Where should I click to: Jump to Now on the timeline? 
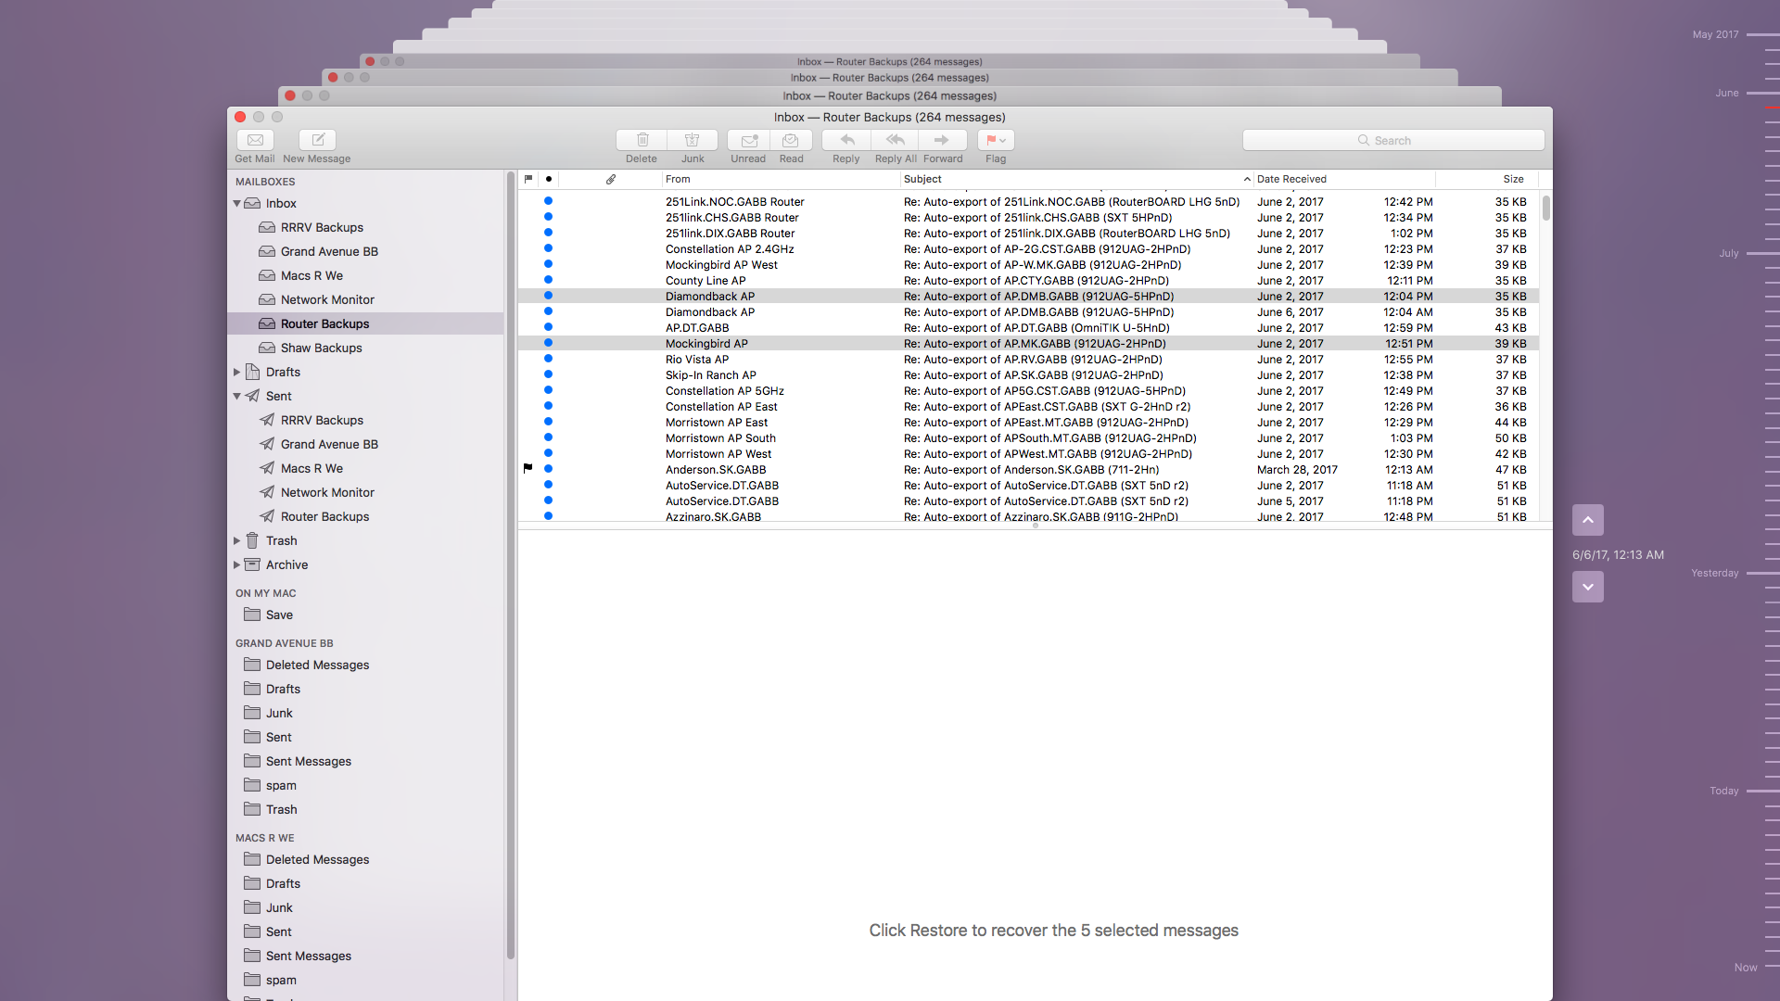[x=1746, y=967]
